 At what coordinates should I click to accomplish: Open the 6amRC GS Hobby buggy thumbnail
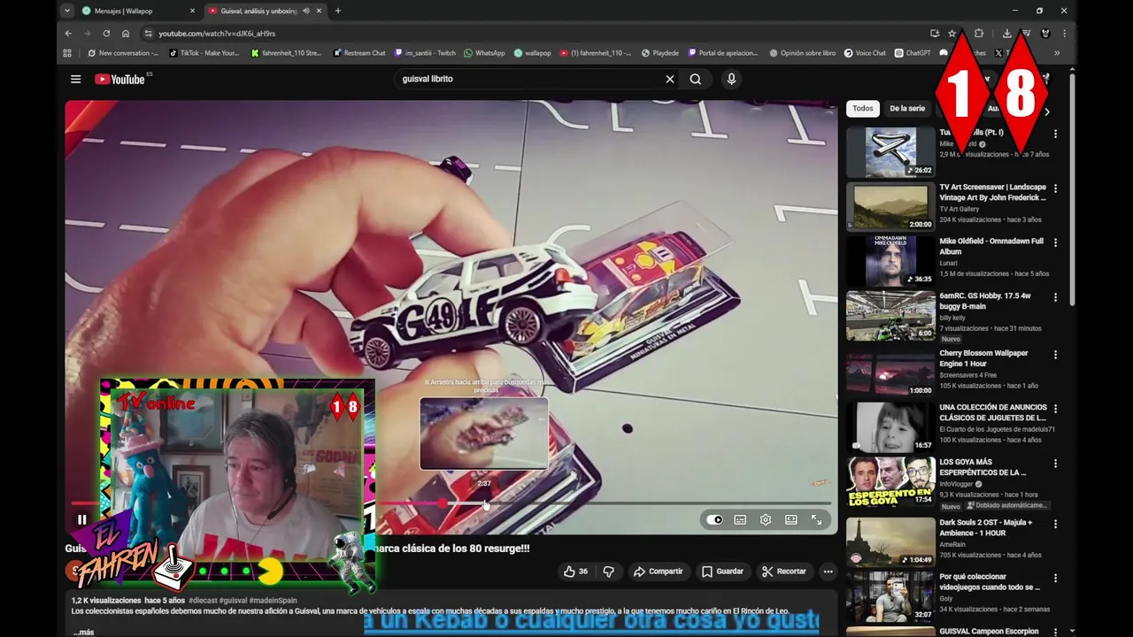tap(890, 315)
